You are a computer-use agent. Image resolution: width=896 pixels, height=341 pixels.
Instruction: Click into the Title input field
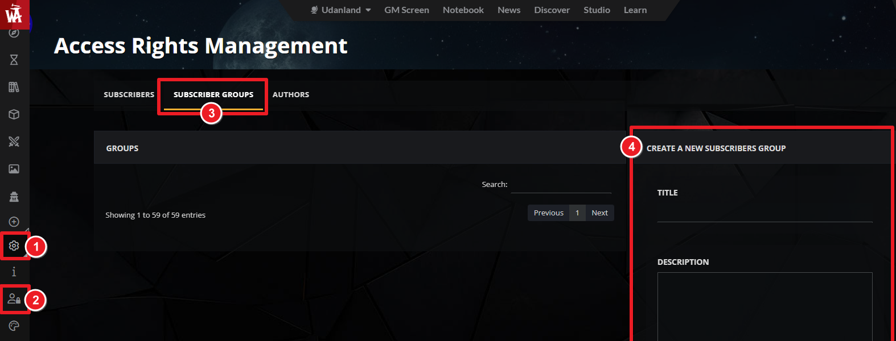pos(765,213)
